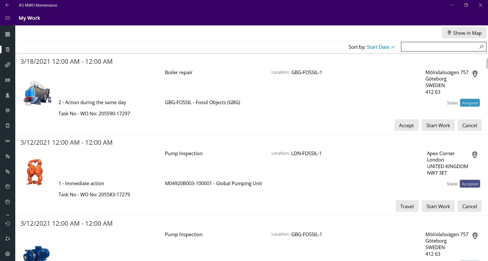
Task: Open the form-with-pencil icon in sidebar
Action: (x=8, y=80)
